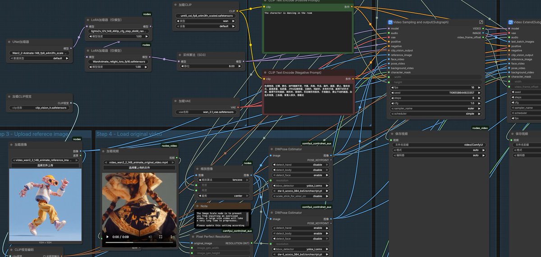Click the seed value field in Video Sampling
This screenshot has height=257, width=541.
pos(436,93)
